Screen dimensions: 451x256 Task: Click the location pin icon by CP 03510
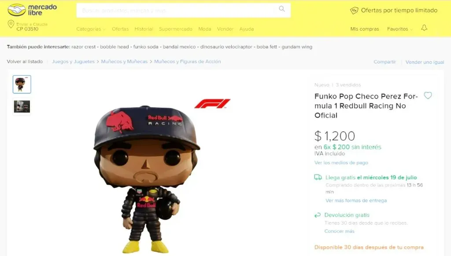point(11,24)
